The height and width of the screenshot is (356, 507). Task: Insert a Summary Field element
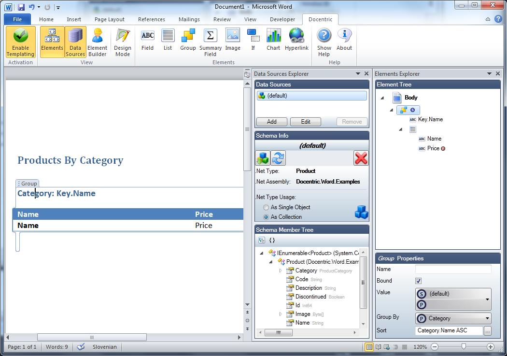[210, 43]
